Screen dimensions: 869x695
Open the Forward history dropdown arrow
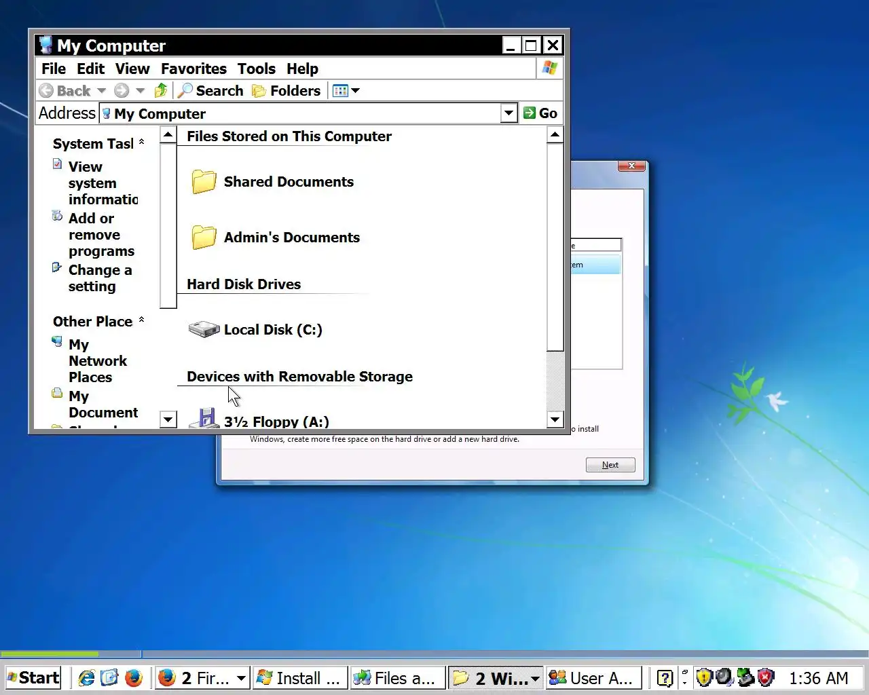pos(141,90)
